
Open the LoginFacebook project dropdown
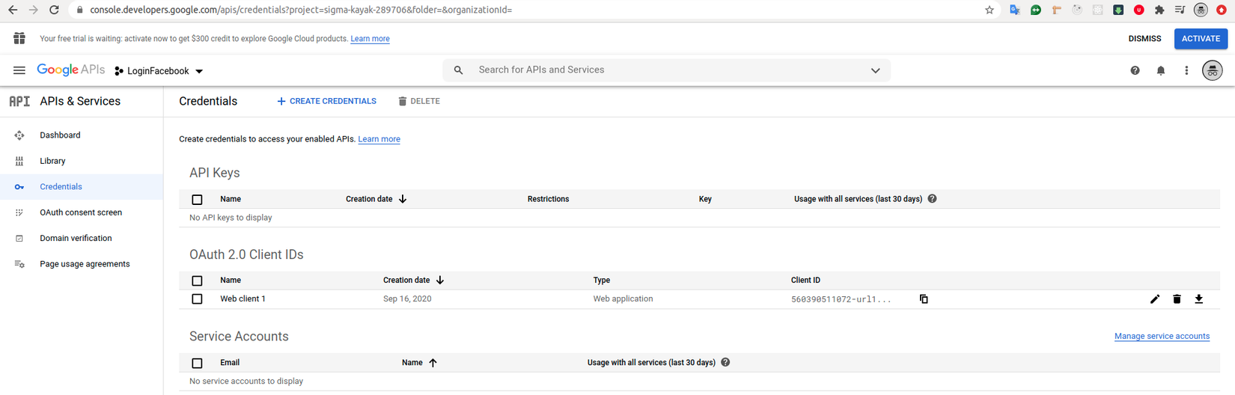[159, 71]
